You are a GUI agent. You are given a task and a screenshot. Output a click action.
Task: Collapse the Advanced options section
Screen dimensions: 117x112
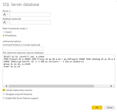(x=12, y=41)
